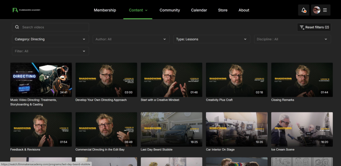Click Start with a Creative Mindset title
The image size is (341, 166).
160,100
